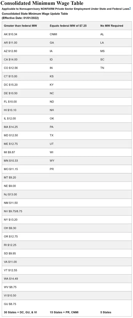133x318 pixels.
Task: Click the 'Consolidated Minimum Wage Table' heading
Action: pyautogui.click(x=42, y=3)
